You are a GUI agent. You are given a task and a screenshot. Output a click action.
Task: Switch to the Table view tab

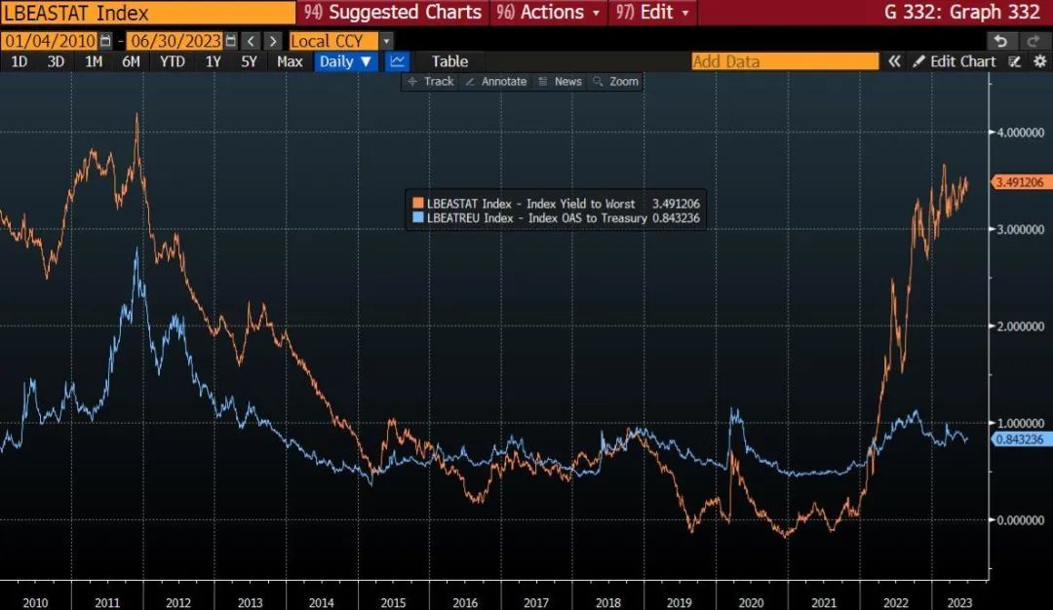(449, 61)
